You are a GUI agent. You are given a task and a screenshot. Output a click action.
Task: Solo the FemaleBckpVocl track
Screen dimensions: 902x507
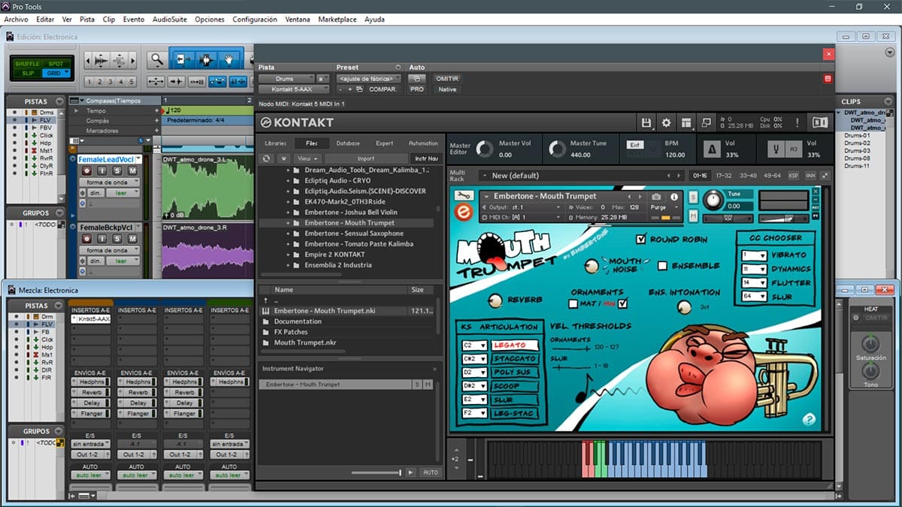coord(118,240)
